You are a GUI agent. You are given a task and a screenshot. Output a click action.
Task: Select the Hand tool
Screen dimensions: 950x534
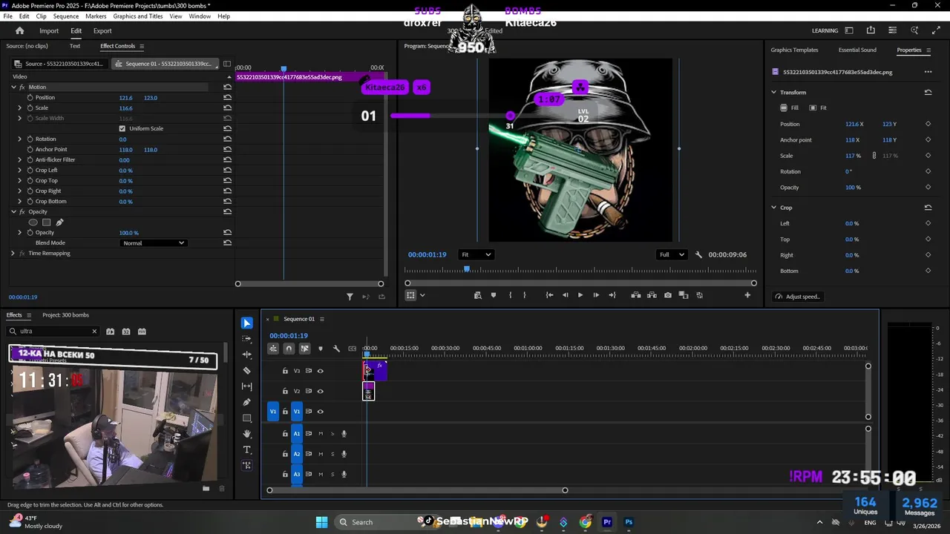[247, 434]
